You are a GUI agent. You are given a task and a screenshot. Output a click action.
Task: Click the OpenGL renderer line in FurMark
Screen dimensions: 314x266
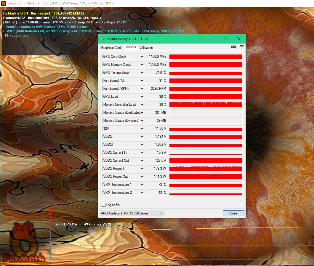coord(45,27)
